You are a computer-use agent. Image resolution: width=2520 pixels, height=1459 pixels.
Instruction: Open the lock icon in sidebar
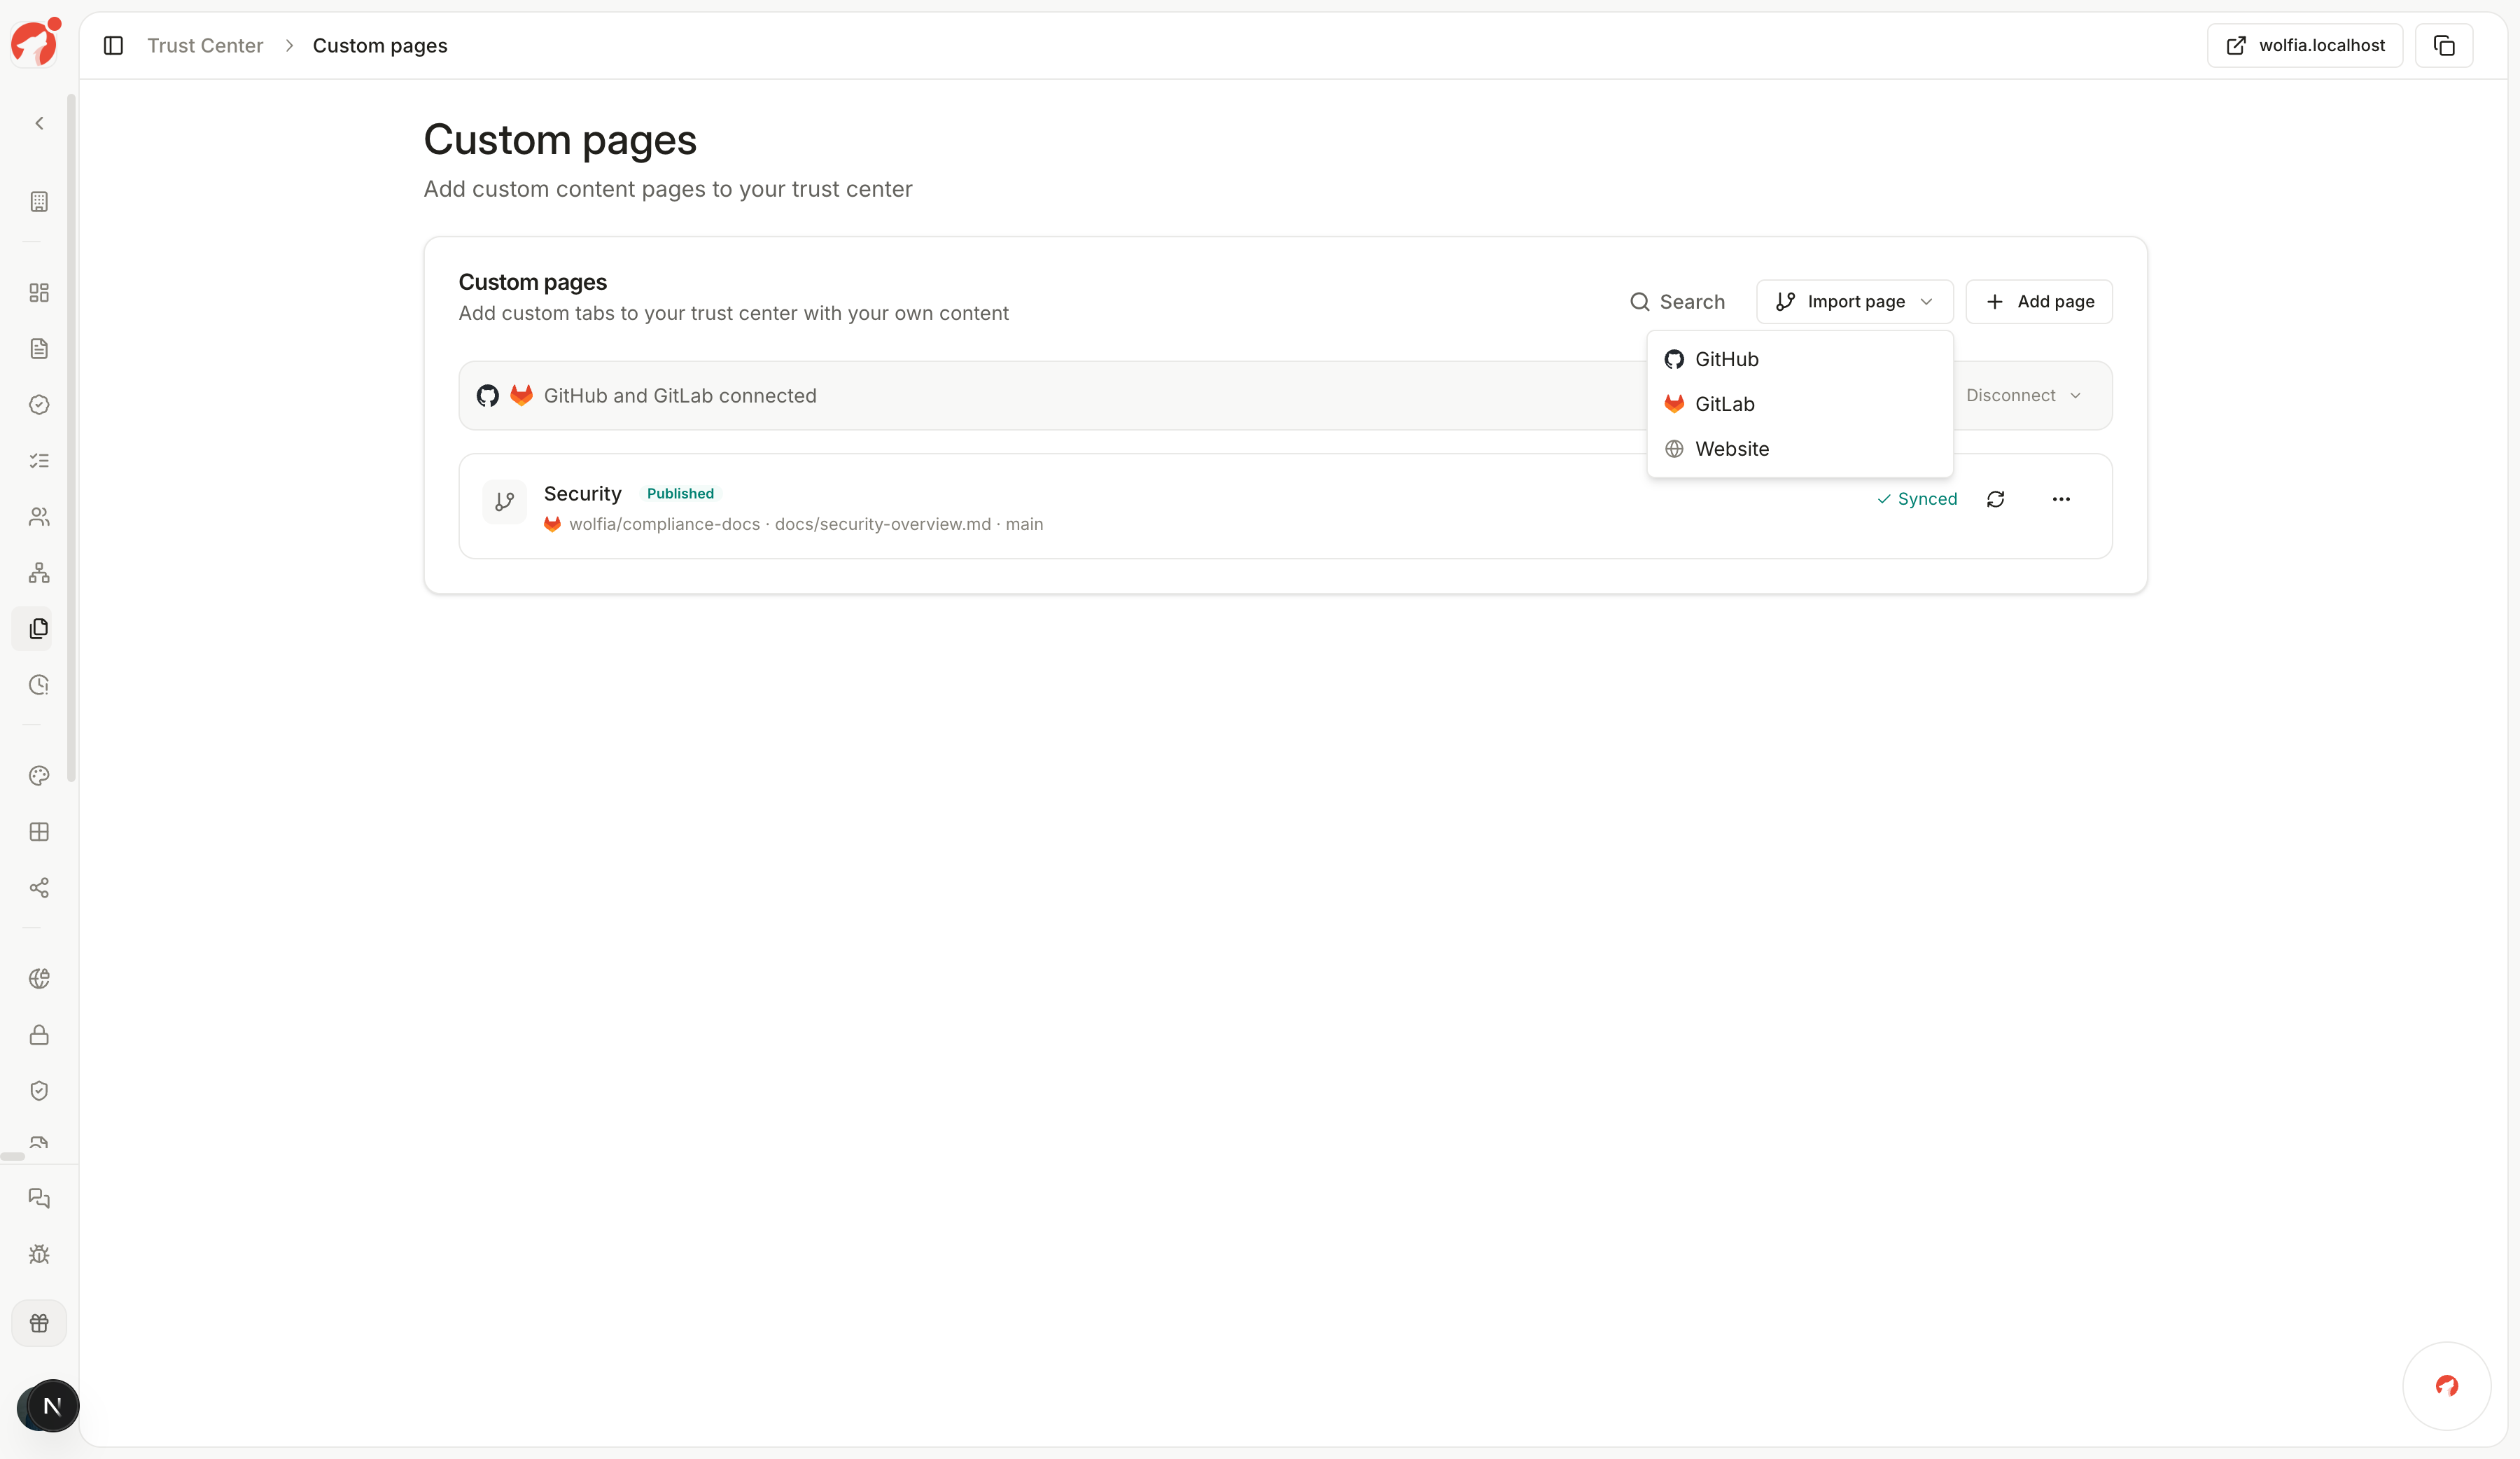pos(39,1035)
